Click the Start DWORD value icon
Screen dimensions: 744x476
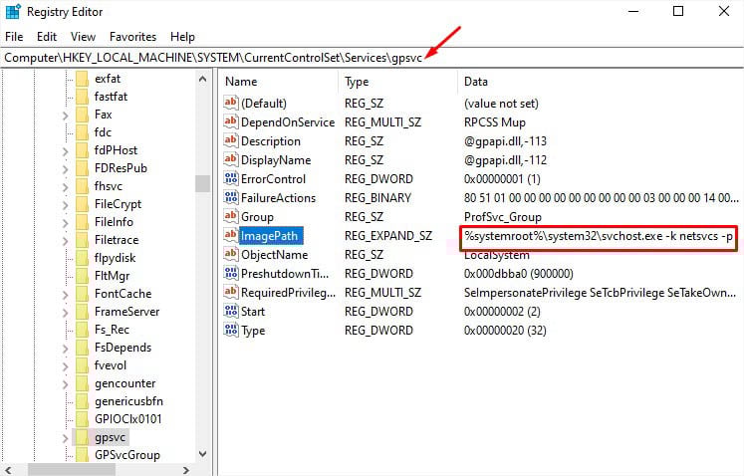(x=231, y=312)
